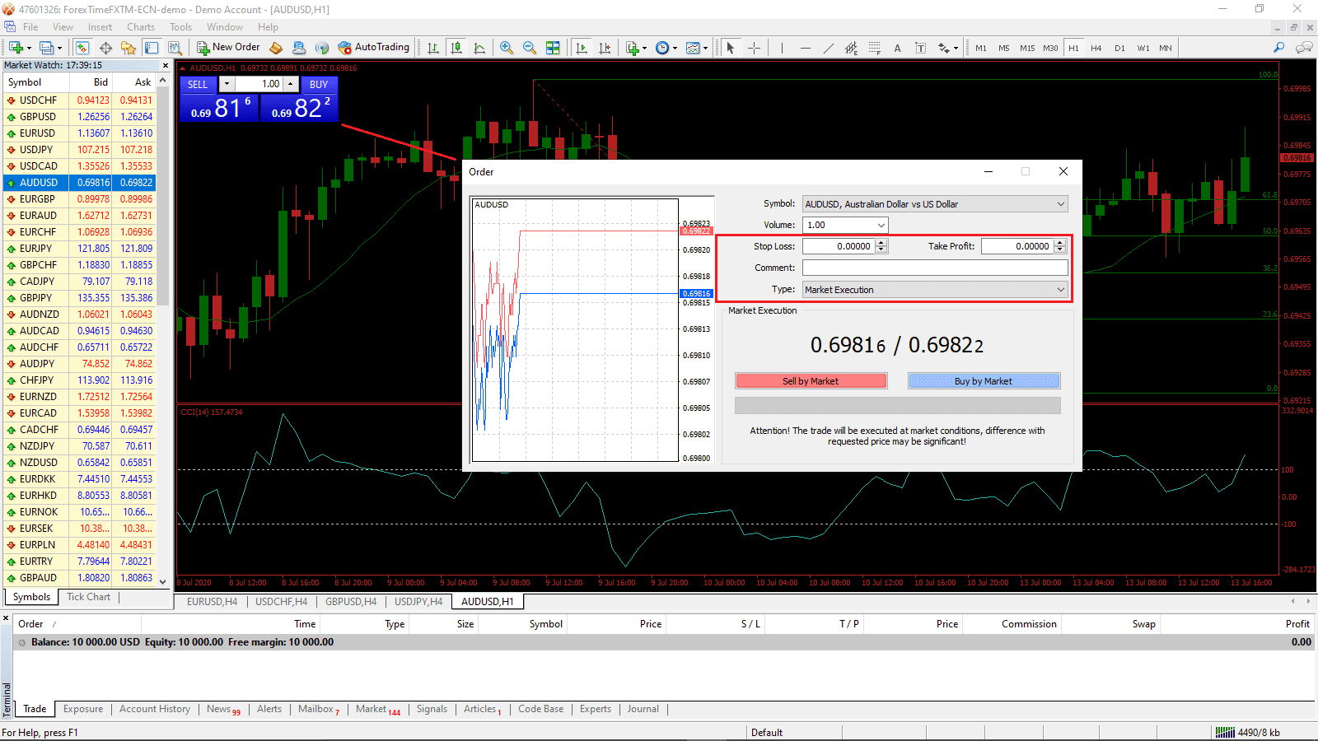Screen dimensions: 1318x741
Task: Switch chart to candlestick display
Action: coord(456,47)
